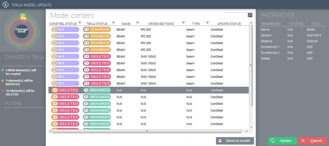Click CHANGED badge in first IPE 200 row

(x=97, y=30)
